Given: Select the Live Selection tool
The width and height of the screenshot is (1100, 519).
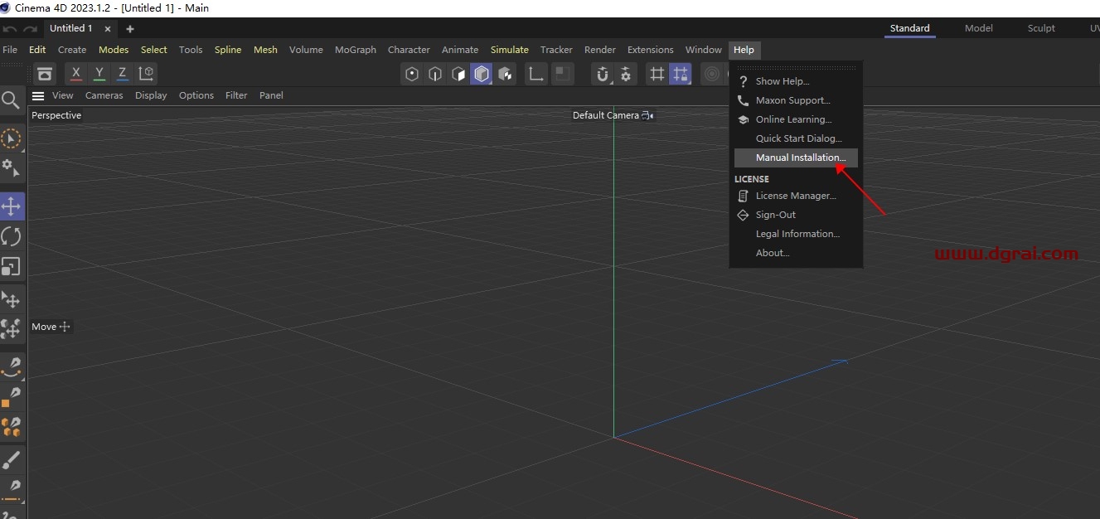Looking at the screenshot, I should [x=12, y=138].
